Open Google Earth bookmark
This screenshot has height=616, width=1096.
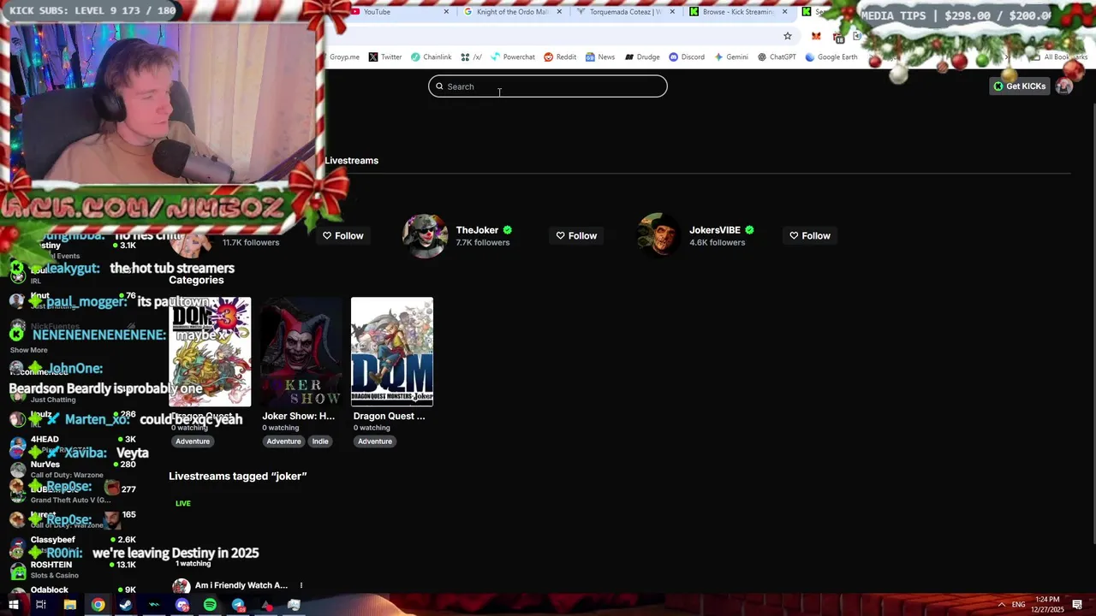(x=831, y=57)
